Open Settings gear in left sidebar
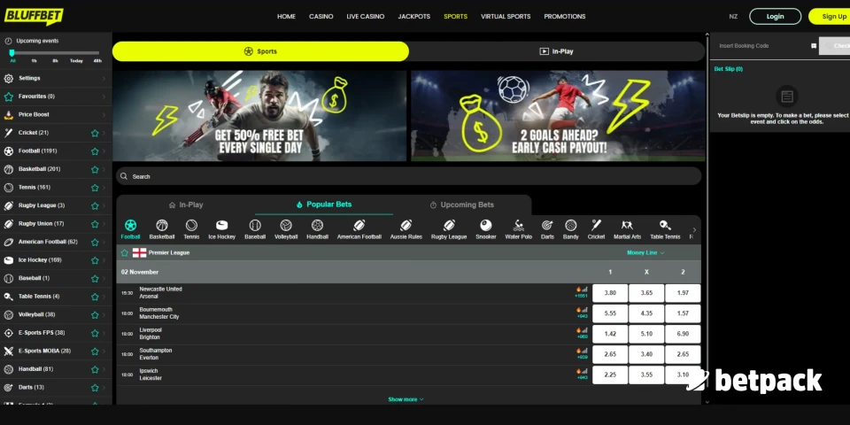 [9, 78]
